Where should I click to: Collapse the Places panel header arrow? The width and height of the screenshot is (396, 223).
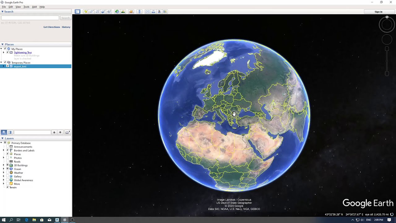click(x=2, y=45)
